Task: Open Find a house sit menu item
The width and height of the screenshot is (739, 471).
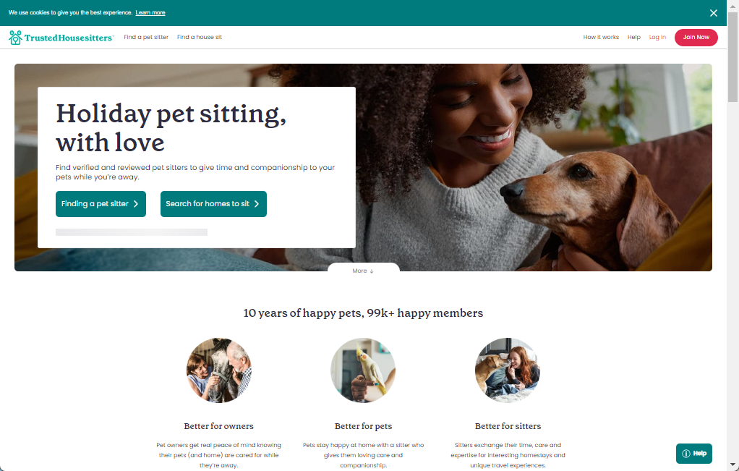Action: (x=200, y=37)
